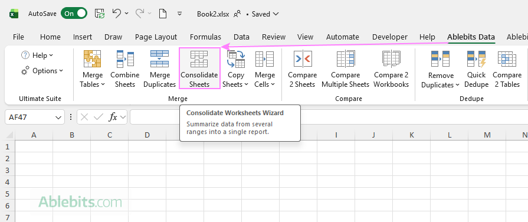The height and width of the screenshot is (222, 528).
Task: Start the Consolidate Sheets wizard
Action: [199, 68]
